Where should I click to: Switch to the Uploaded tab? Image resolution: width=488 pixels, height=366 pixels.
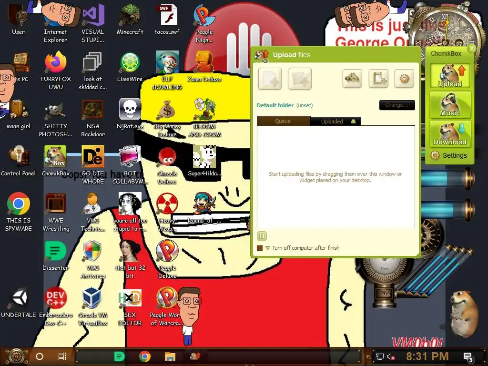[x=335, y=122]
